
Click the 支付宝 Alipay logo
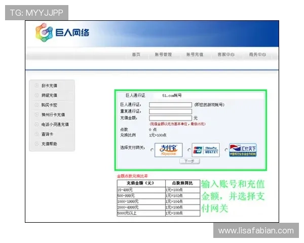169,150
